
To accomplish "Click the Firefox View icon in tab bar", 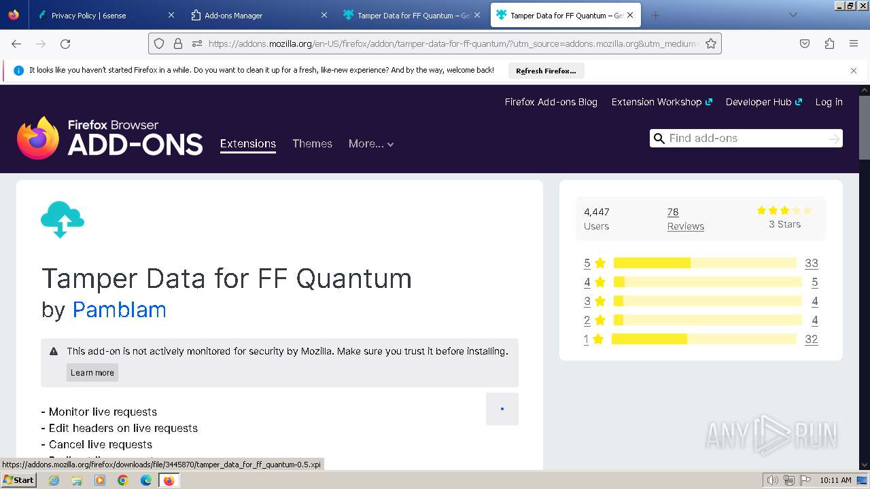I will click(x=14, y=15).
